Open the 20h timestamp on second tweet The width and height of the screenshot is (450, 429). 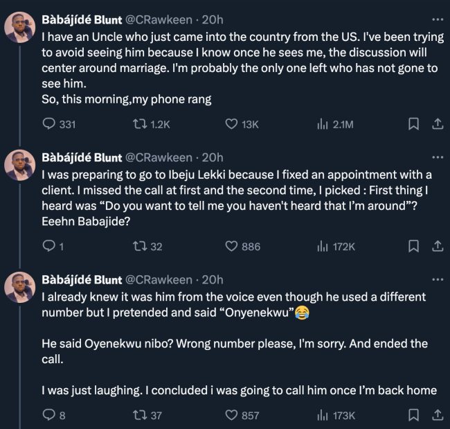[x=212, y=158]
